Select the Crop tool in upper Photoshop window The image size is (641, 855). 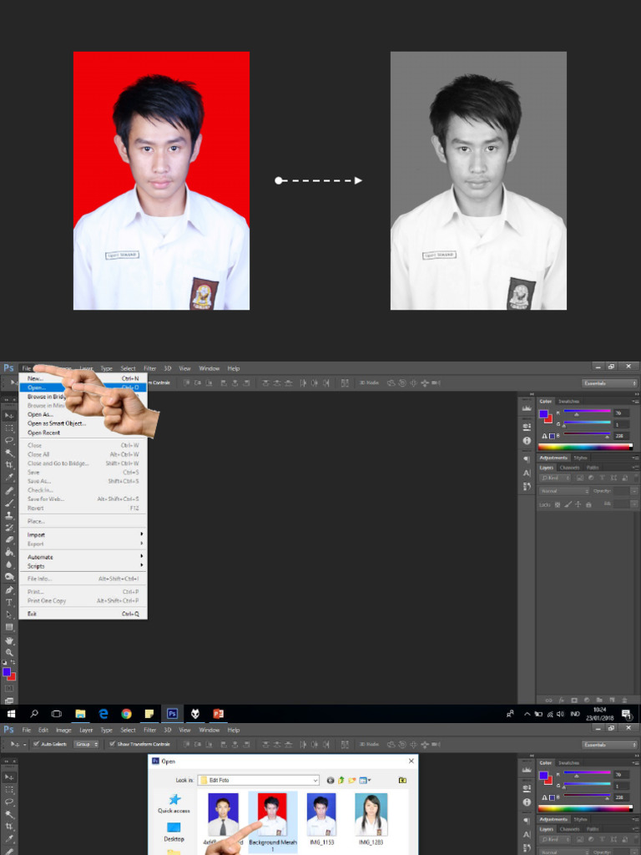(x=9, y=464)
